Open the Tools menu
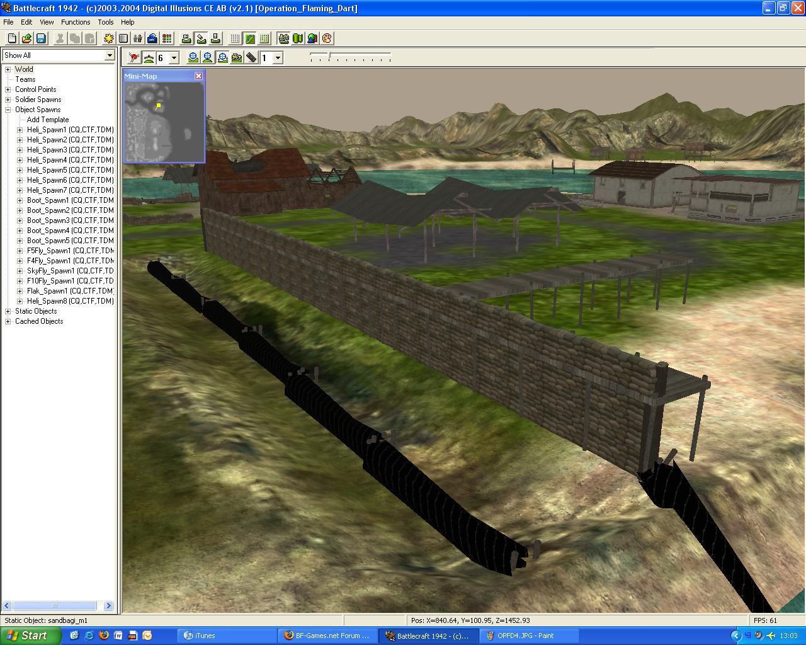 coord(106,22)
